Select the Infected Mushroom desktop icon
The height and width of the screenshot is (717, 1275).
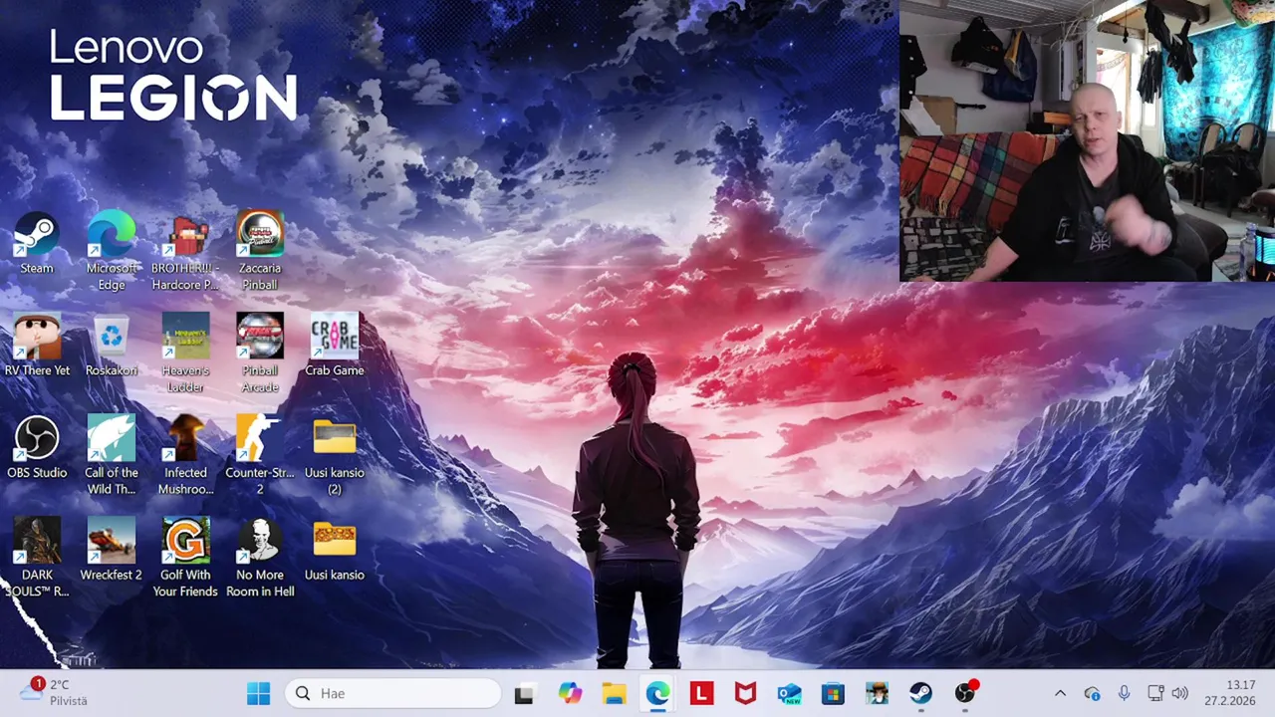(185, 456)
